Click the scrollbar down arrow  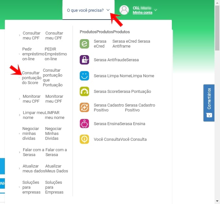tap(217, 201)
